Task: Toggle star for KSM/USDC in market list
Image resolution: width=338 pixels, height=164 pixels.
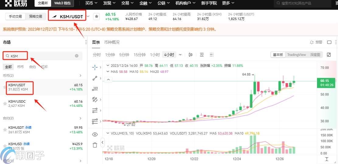Action: tap(5, 104)
